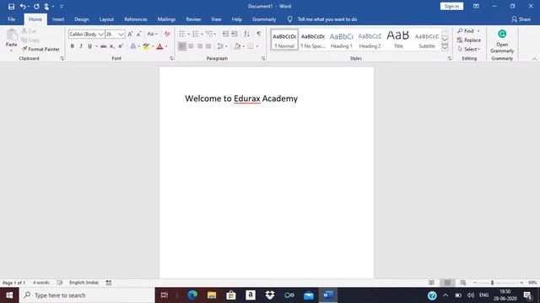Collapse the ribbon with the arrow

tap(534, 59)
